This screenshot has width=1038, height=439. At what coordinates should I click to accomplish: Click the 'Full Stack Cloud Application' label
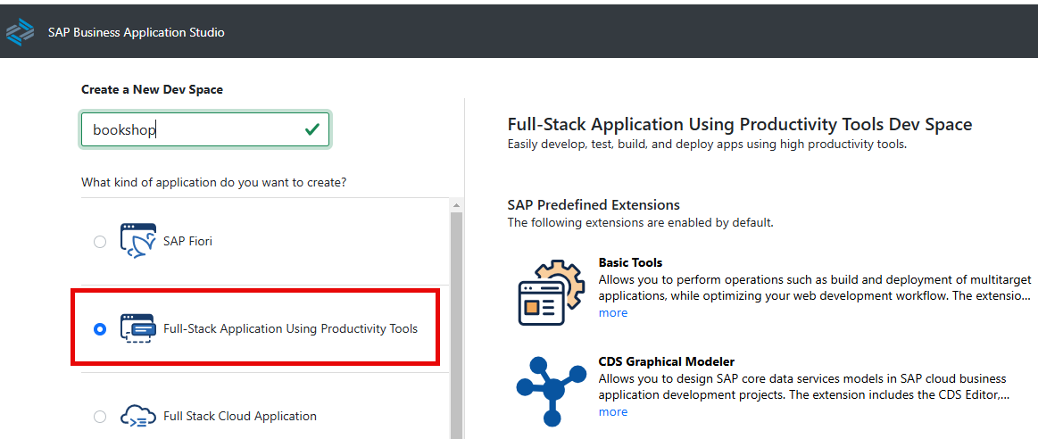tap(239, 416)
